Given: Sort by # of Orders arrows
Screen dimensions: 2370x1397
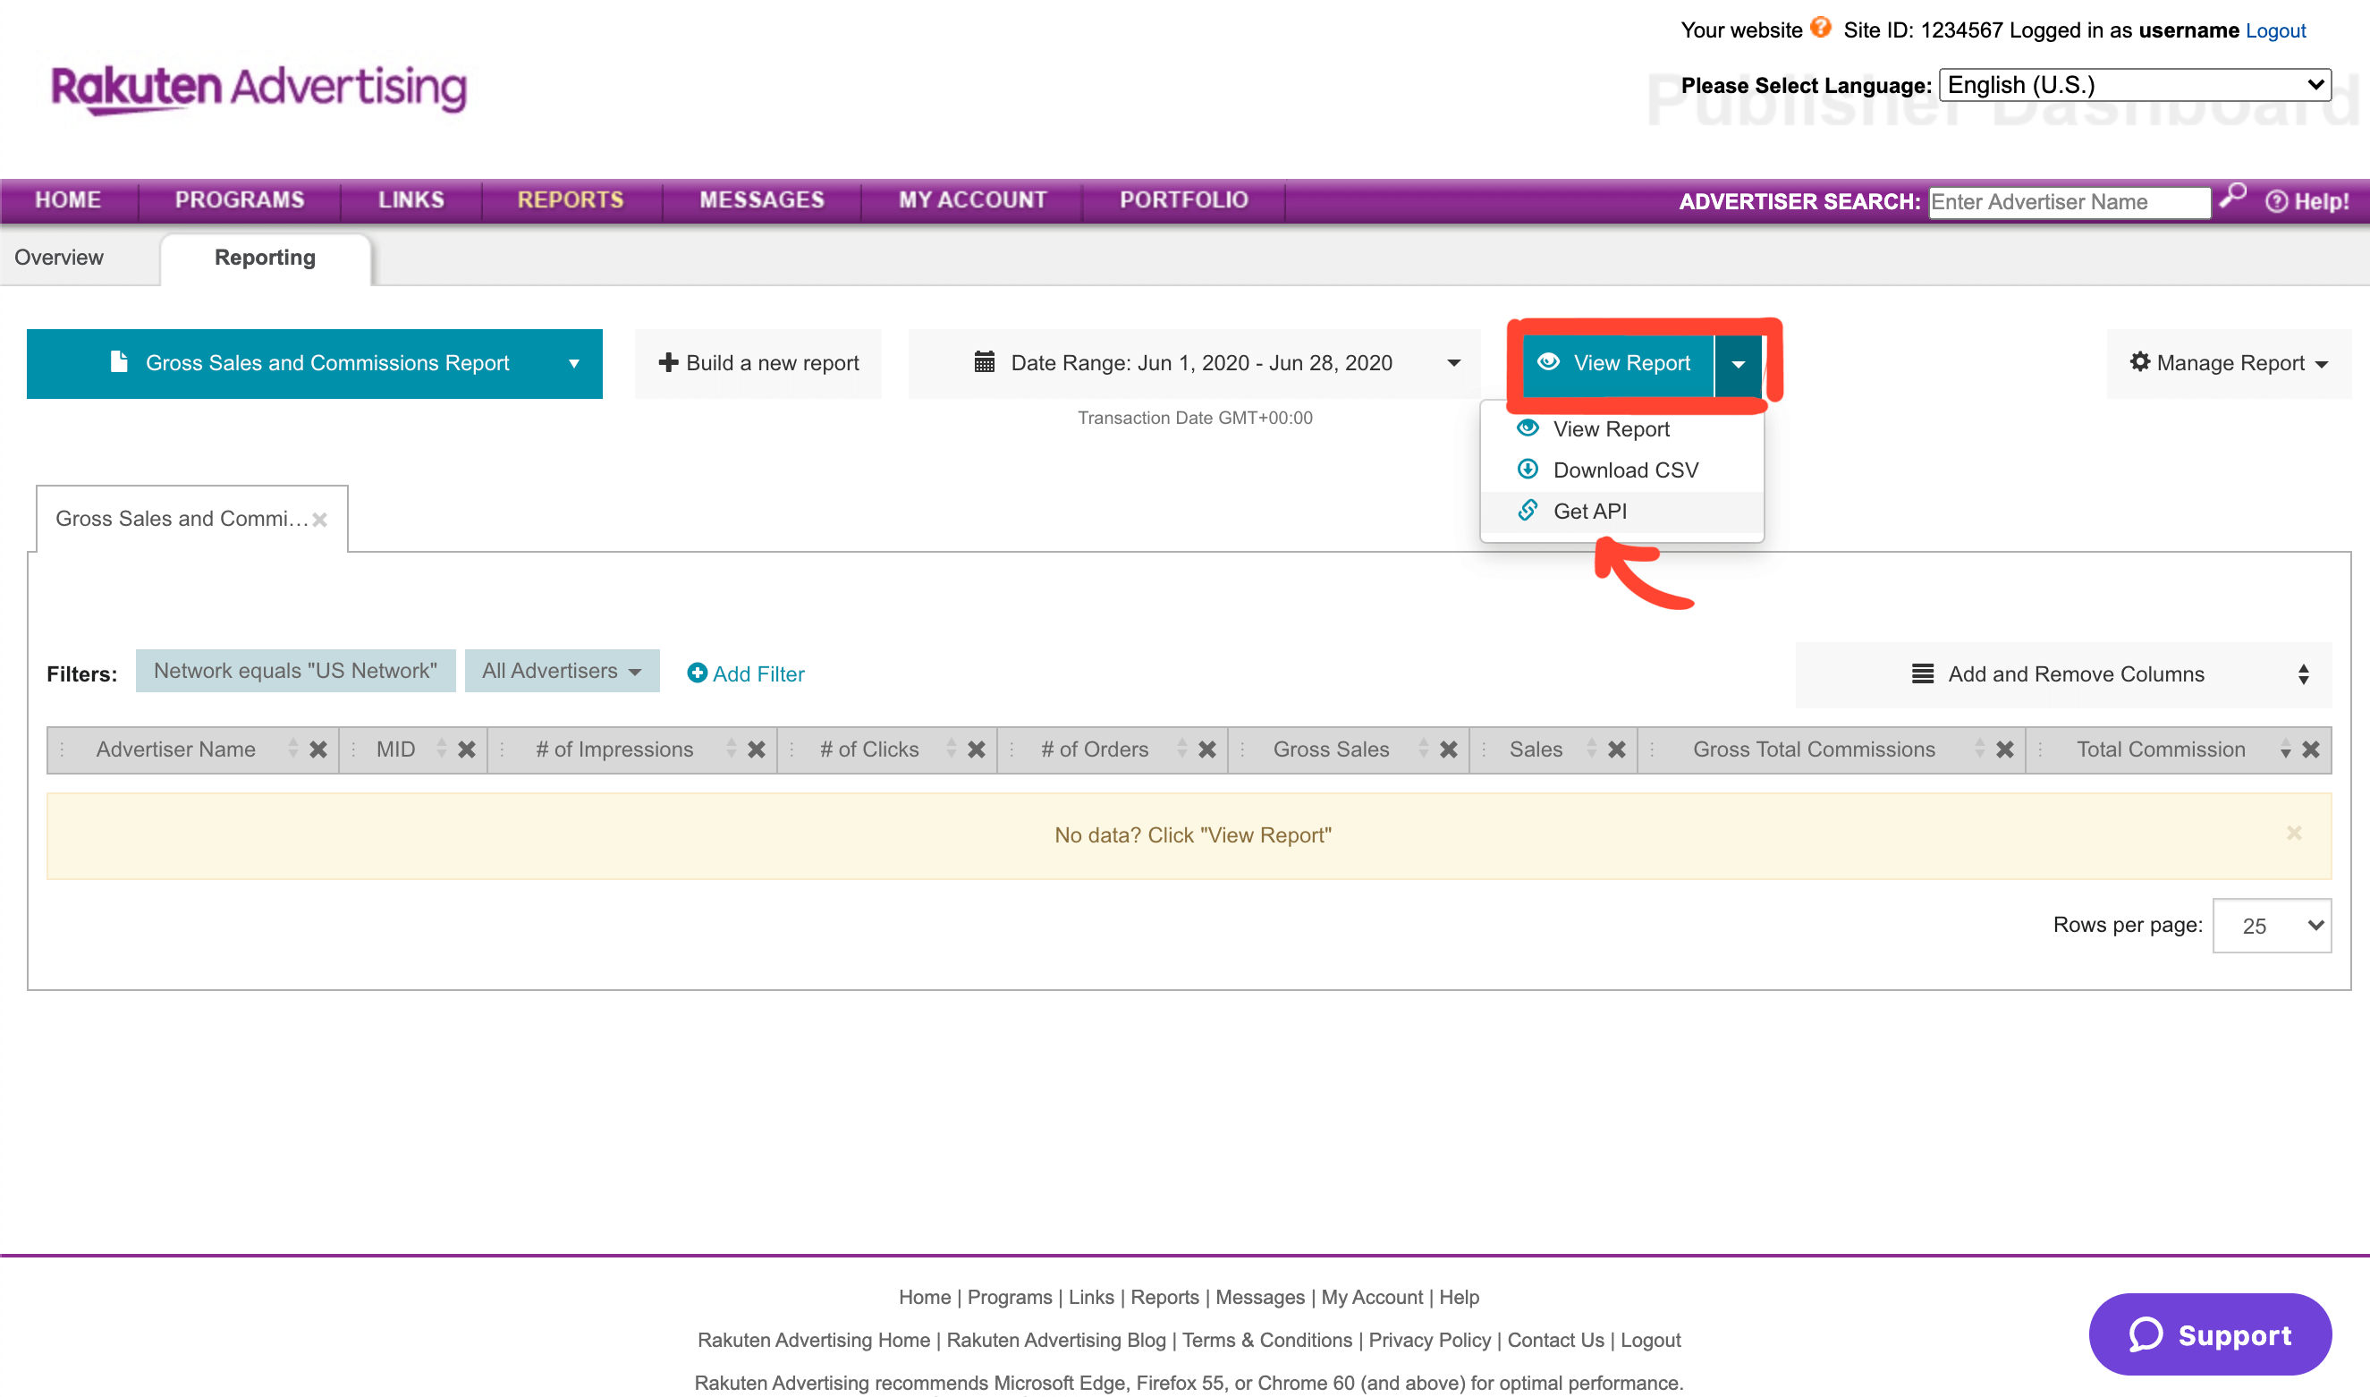Looking at the screenshot, I should click(x=1182, y=749).
